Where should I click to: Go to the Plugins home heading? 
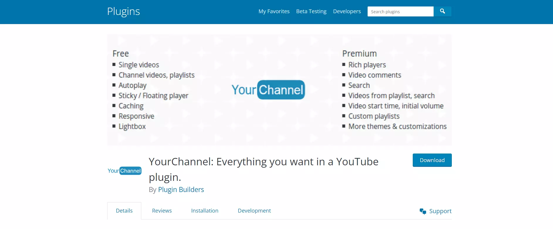124,11
